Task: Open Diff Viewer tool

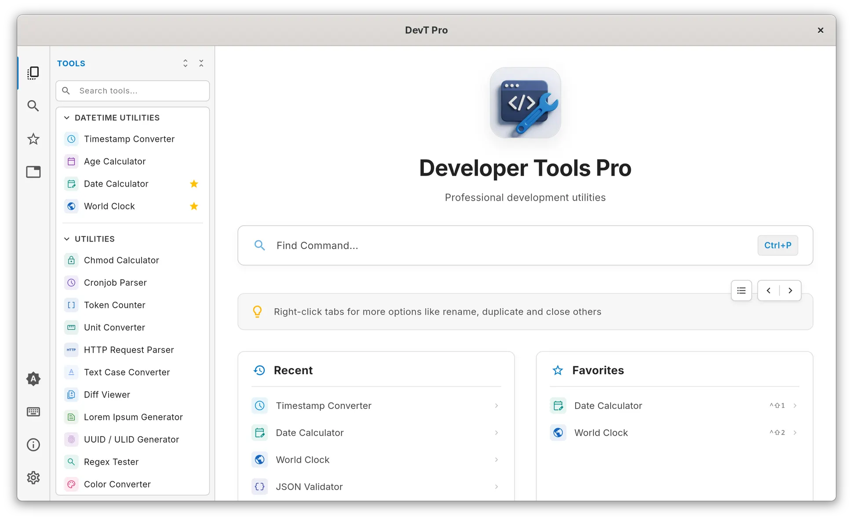Action: coord(133,394)
